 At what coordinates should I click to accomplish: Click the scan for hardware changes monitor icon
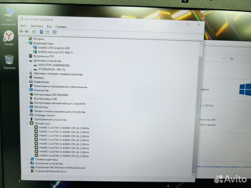click(x=55, y=32)
